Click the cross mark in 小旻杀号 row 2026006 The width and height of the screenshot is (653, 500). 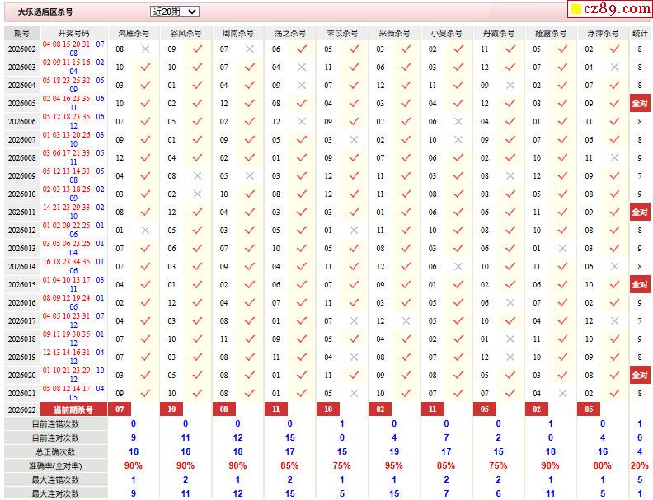click(458, 122)
